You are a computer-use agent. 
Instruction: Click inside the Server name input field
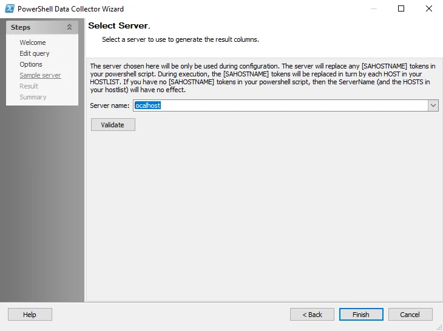click(281, 105)
